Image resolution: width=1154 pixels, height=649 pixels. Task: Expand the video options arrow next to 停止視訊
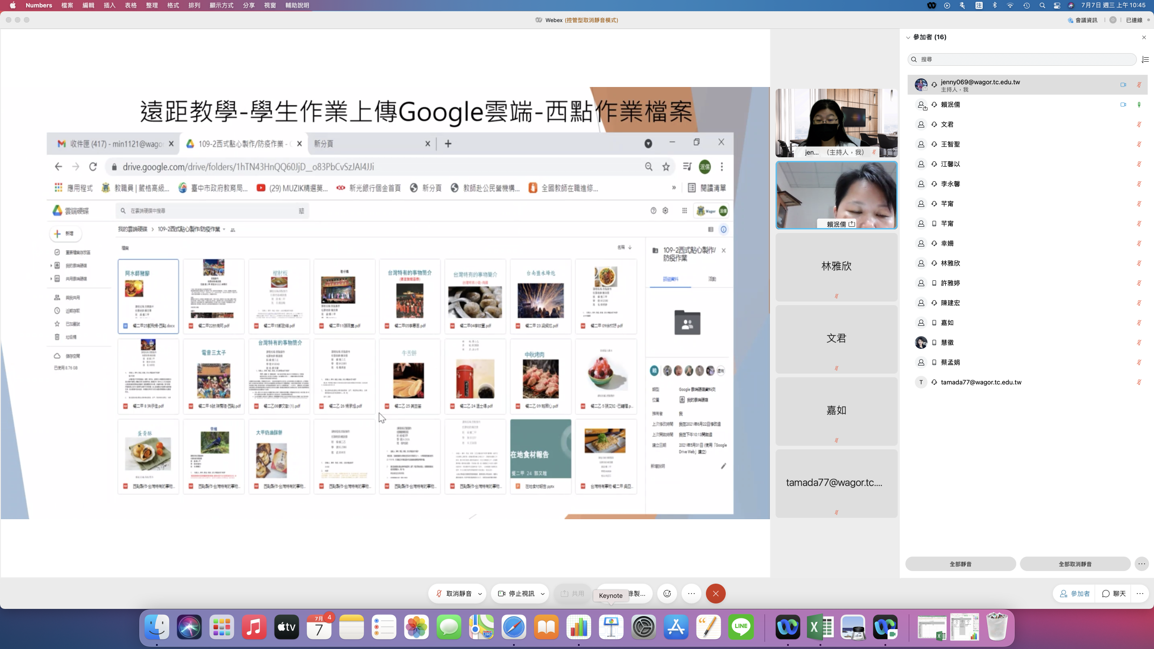(x=543, y=594)
